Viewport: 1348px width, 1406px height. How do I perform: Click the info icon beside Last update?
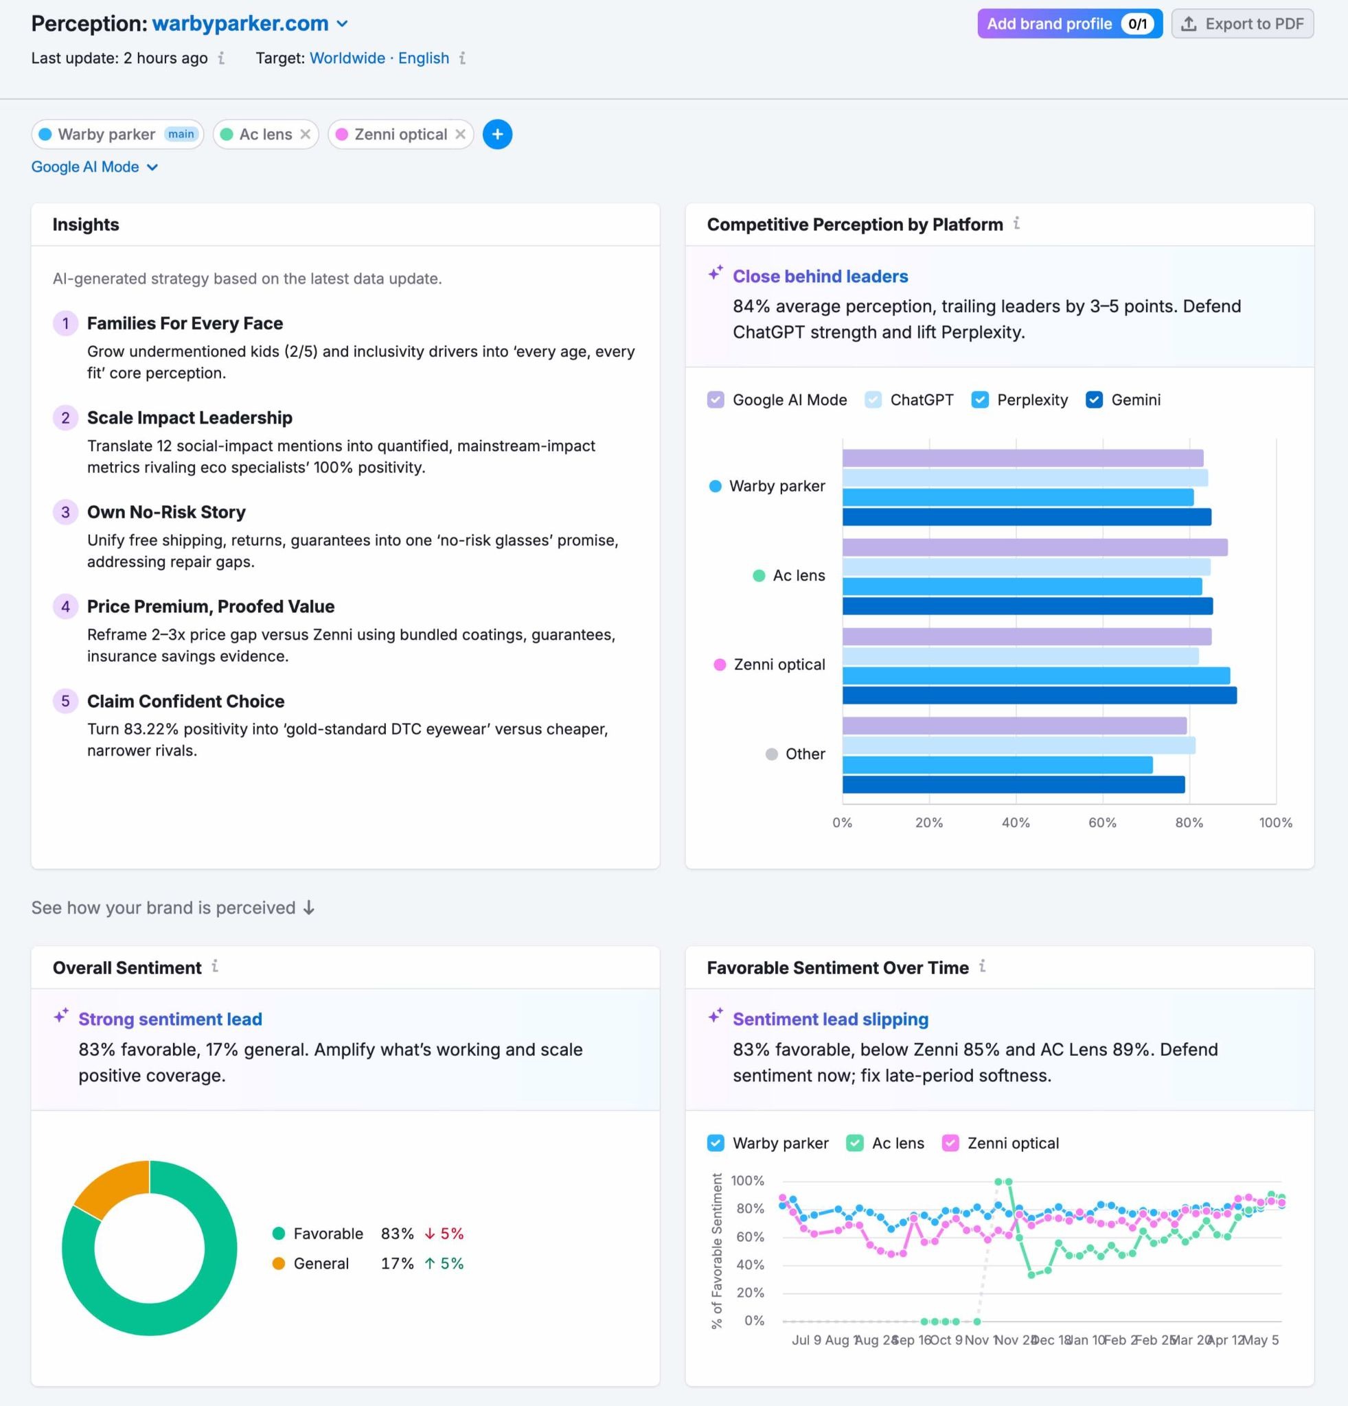[221, 58]
